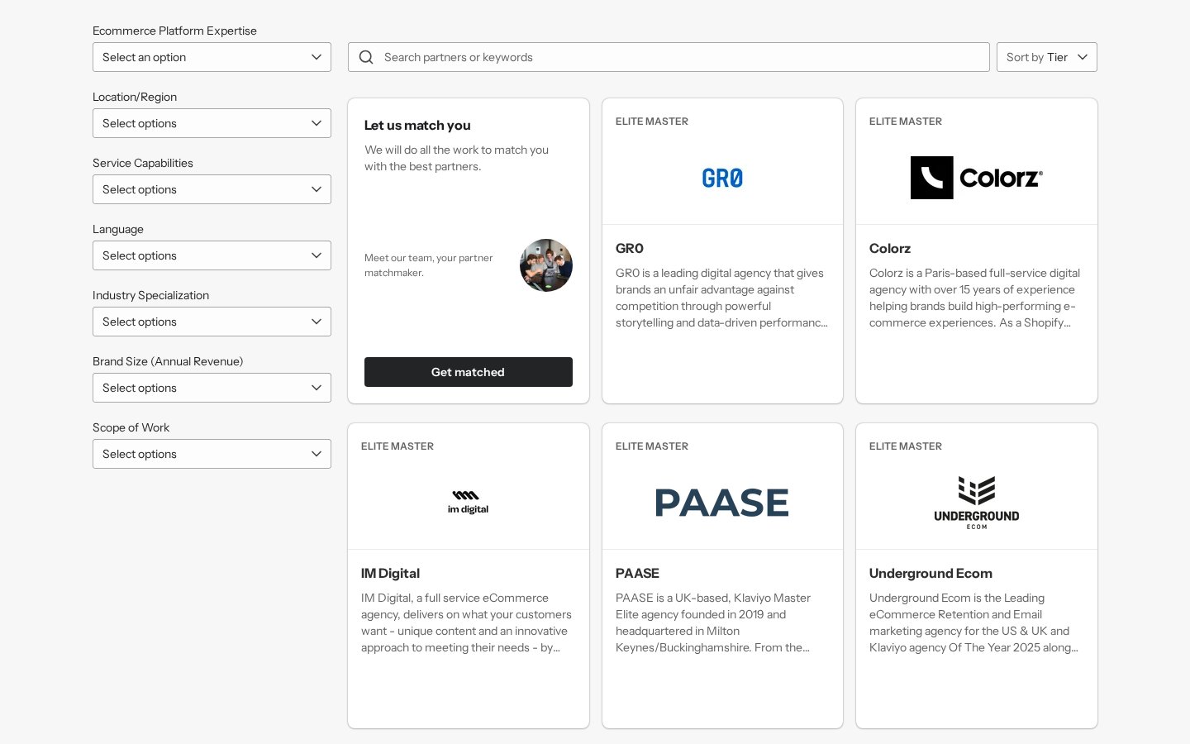Open the PAASE logo
Image resolution: width=1190 pixels, height=744 pixels.
tap(722, 503)
